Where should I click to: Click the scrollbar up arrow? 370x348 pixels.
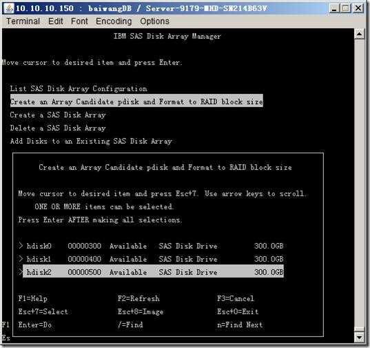tap(360, 35)
